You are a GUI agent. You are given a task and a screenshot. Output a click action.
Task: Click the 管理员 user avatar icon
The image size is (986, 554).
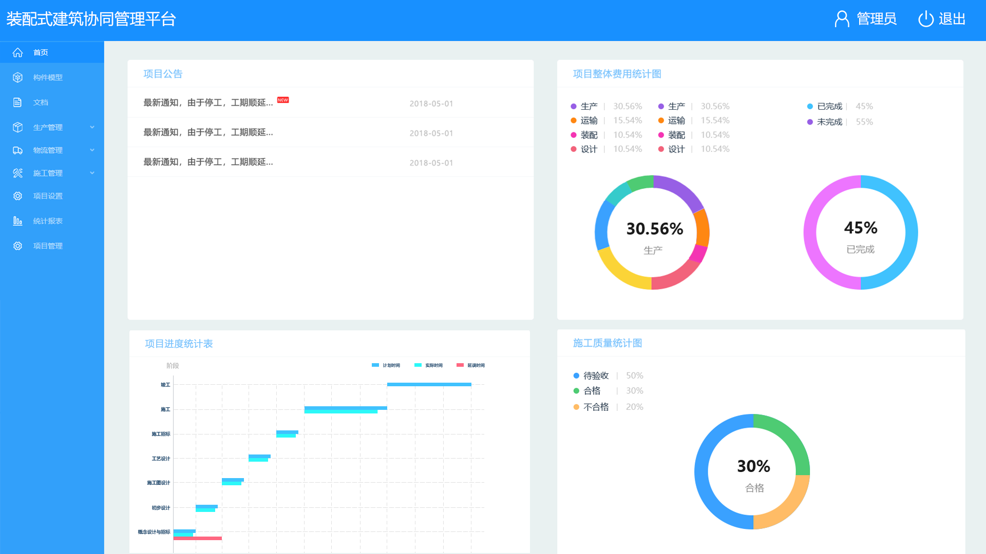tap(842, 19)
